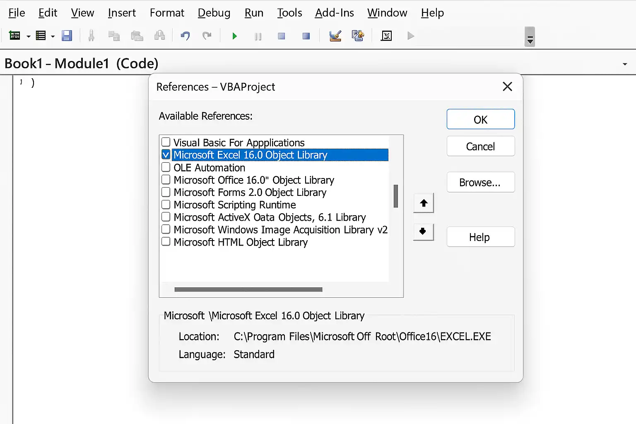The width and height of the screenshot is (636, 424).
Task: Tick the Microsoft ActiveX Data Objects 6.1 checkbox
Action: coord(166,217)
